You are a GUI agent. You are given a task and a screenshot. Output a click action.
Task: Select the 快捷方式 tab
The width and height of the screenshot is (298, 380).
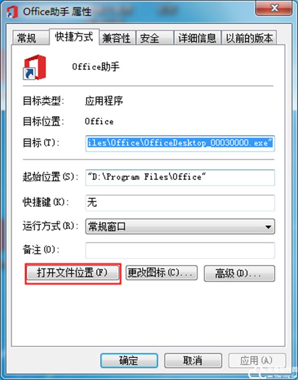pos(74,37)
